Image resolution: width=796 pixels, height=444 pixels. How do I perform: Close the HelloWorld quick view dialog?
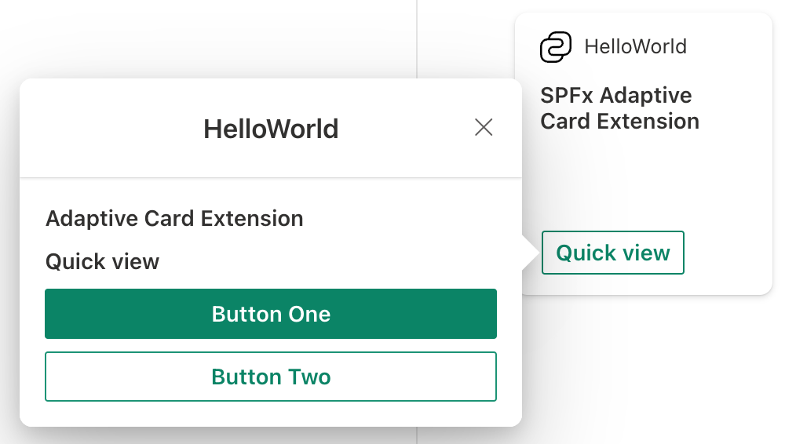pyautogui.click(x=484, y=127)
